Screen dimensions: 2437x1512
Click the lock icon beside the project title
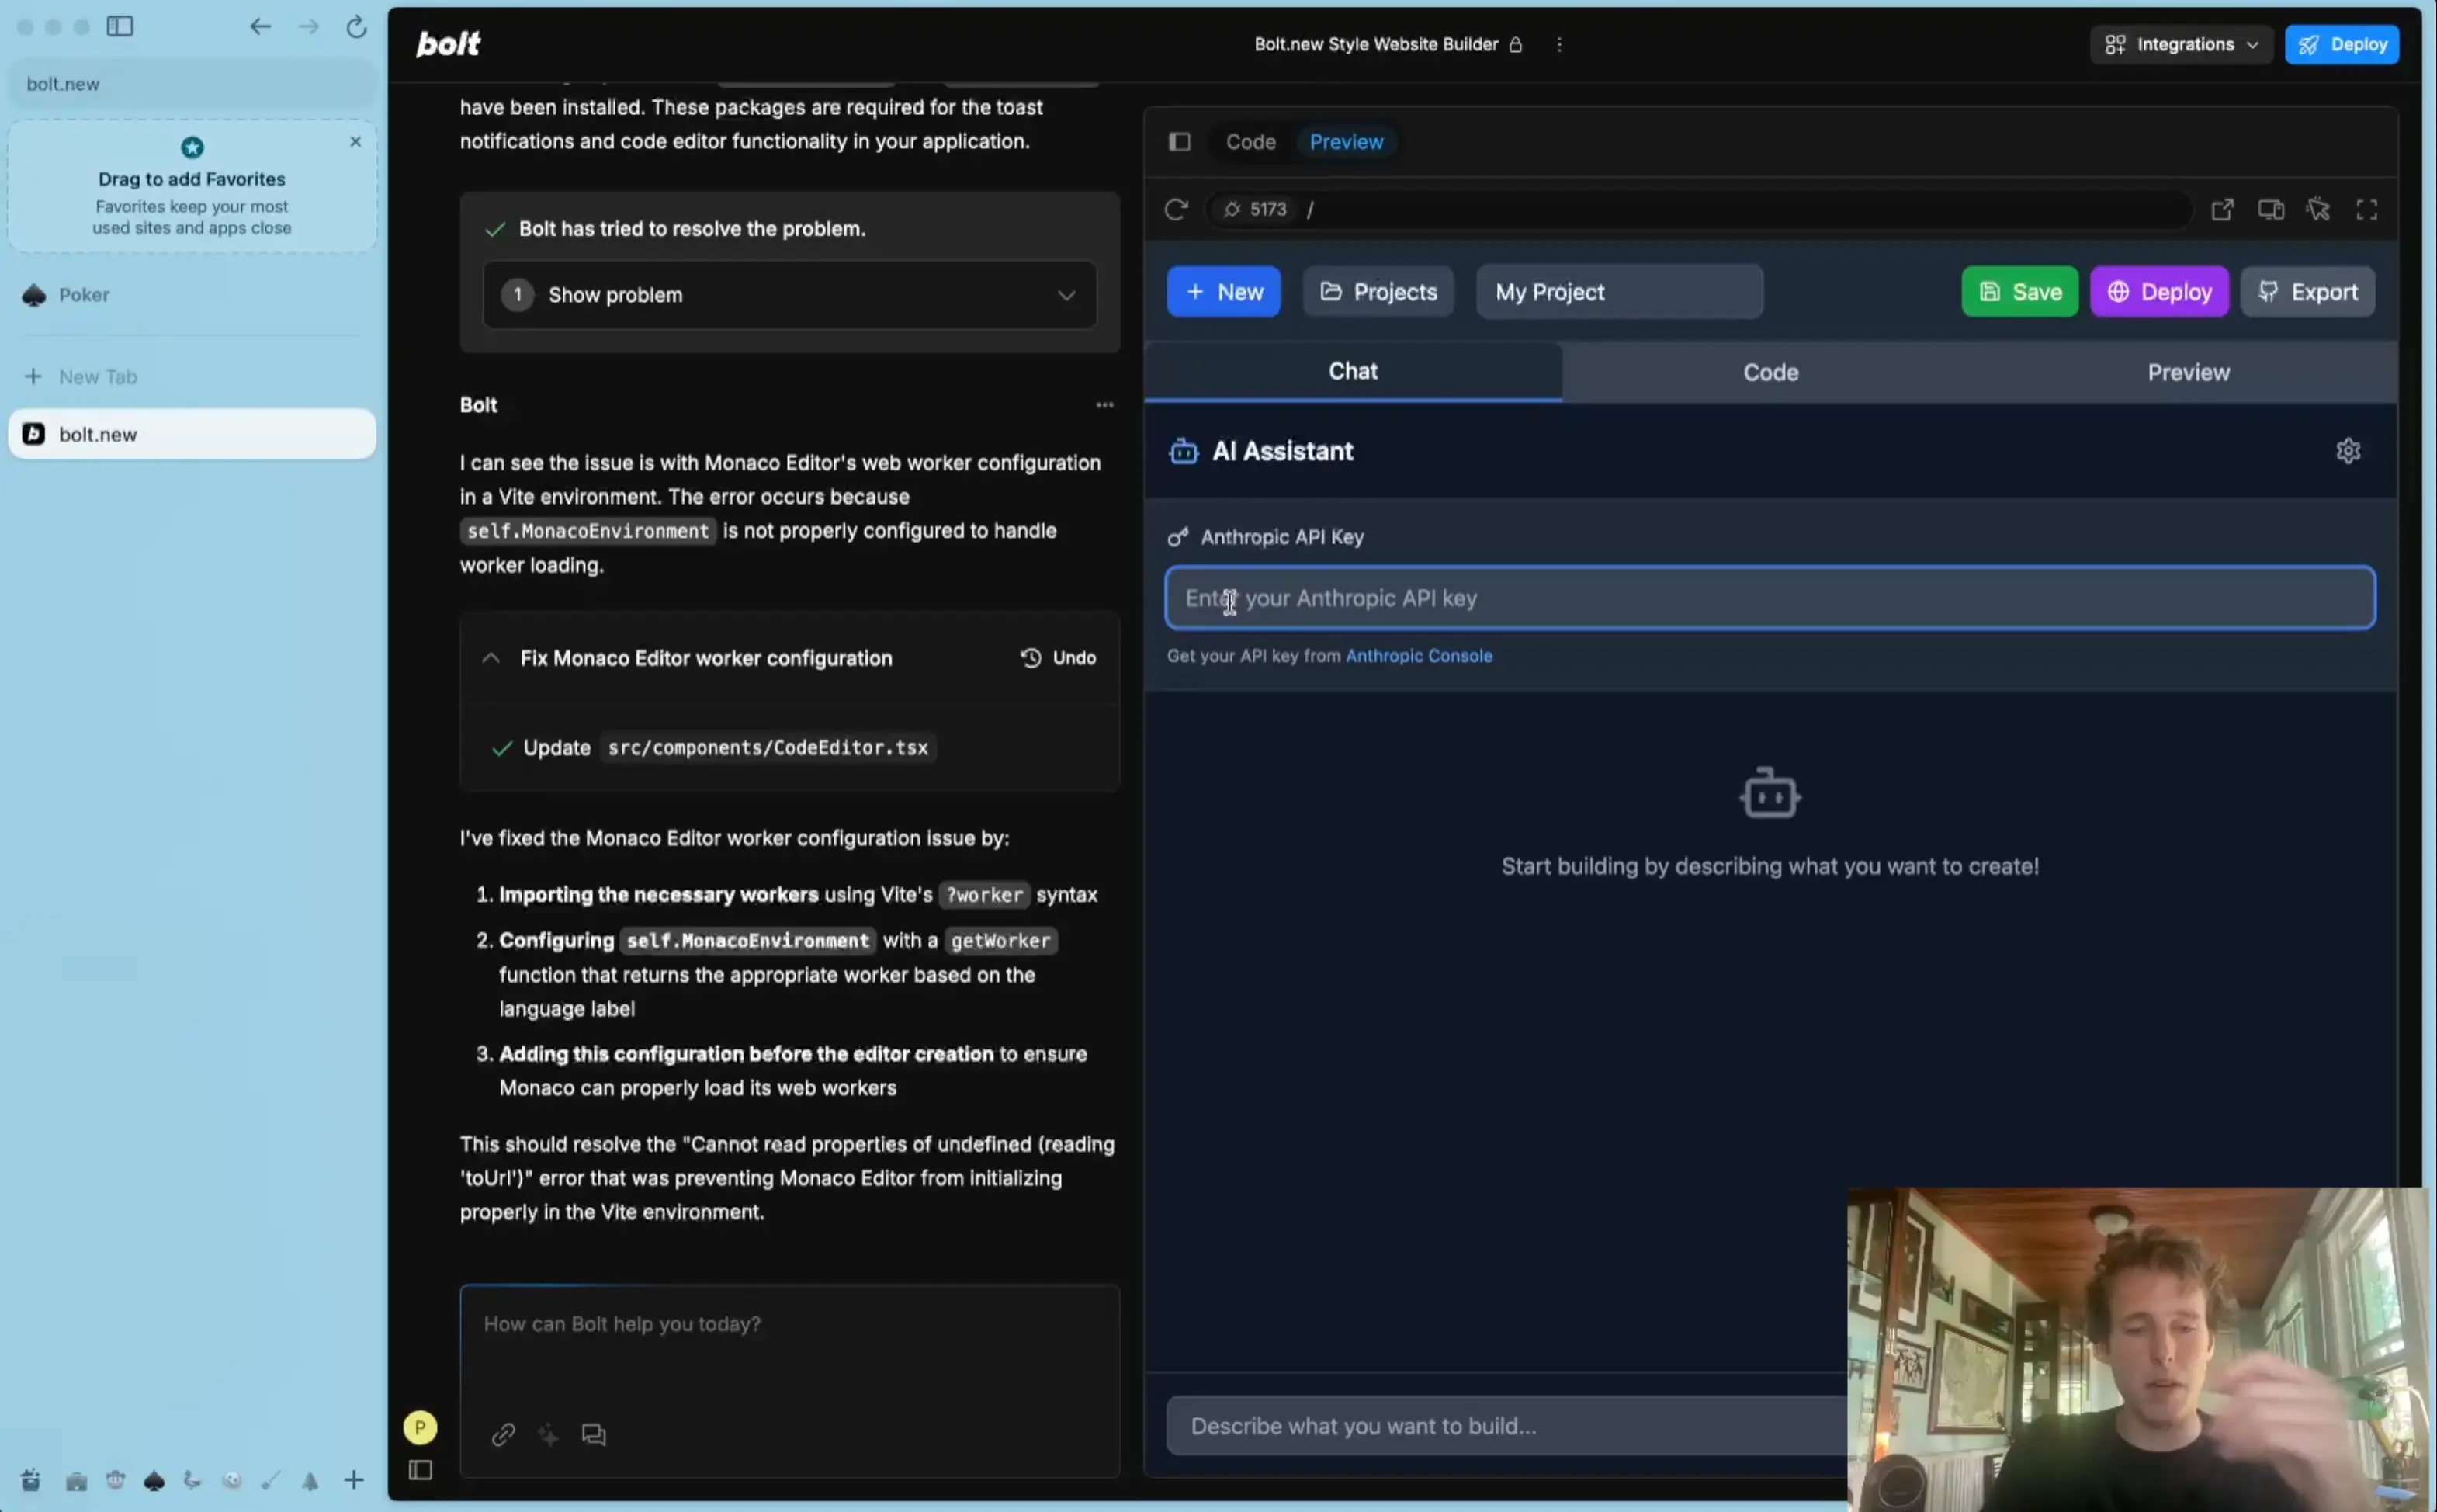point(1516,44)
